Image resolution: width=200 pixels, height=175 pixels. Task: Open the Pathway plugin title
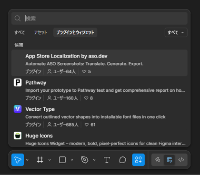36,83
